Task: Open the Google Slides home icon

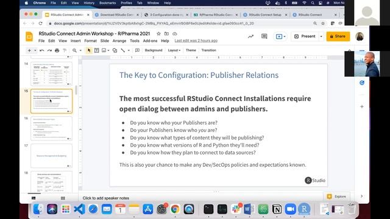Action: (29, 36)
